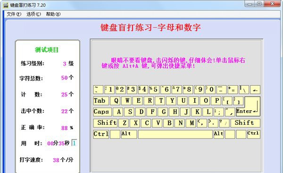
Task: Open the 选项(C) menu
Action: (x=33, y=14)
